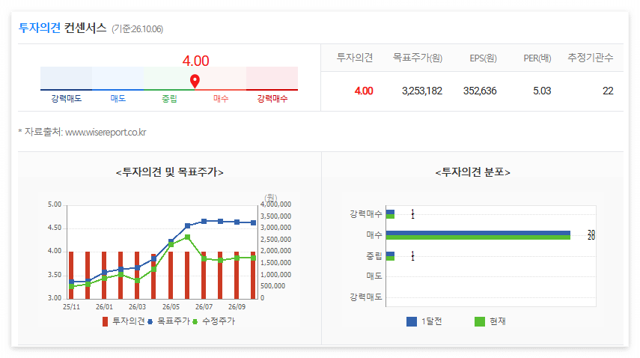The image size is (640, 358).
Task: Click the 26/05 x-axis label
Action: [x=171, y=306]
